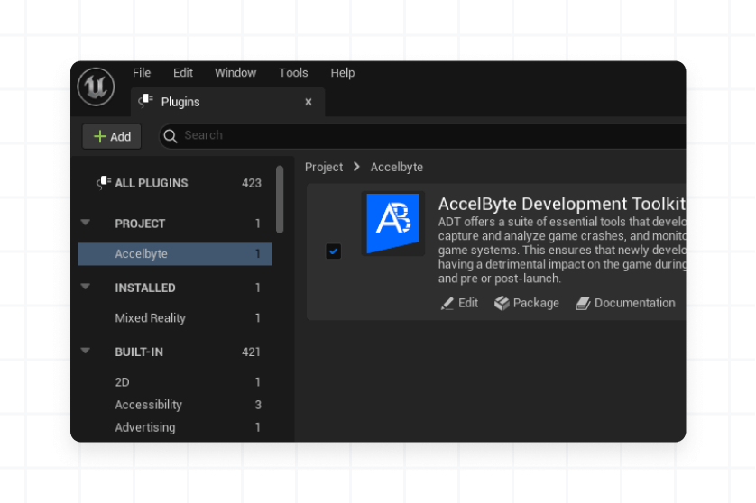756x503 pixels.
Task: Click the ADT plugin description text
Action: [x=562, y=250]
